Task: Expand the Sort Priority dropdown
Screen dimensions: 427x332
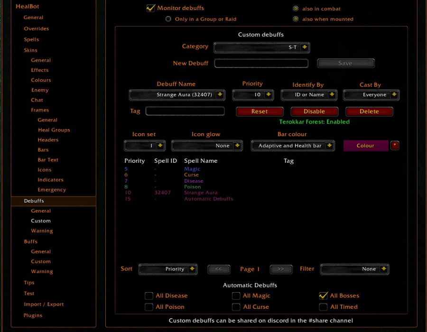Action: pos(168,269)
